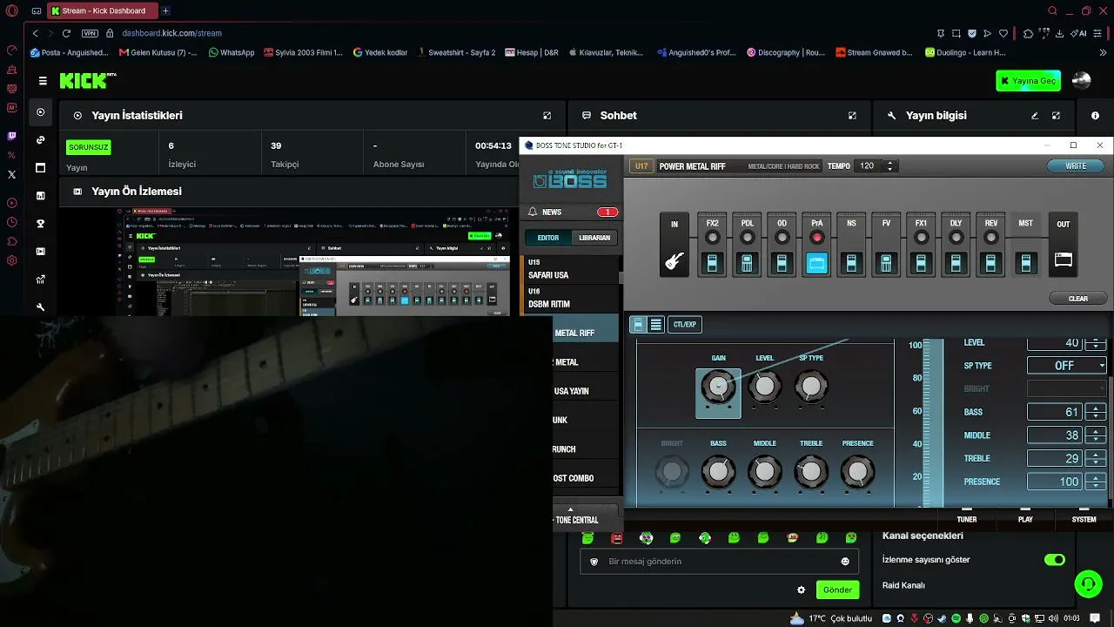Open the Kick sidebar trophy icon
Viewport: 1114px width, 627px height.
[40, 224]
